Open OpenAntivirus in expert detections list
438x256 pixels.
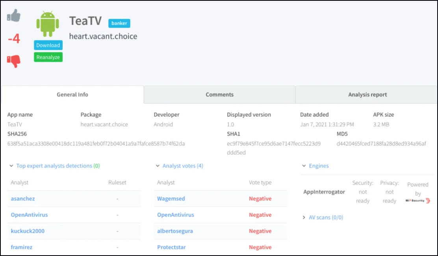pyautogui.click(x=29, y=215)
